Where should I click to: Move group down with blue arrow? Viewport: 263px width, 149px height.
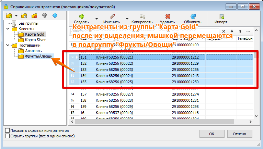click(x=55, y=15)
